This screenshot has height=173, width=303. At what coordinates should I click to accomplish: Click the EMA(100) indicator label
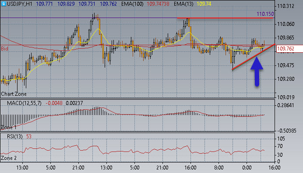coord(132,4)
